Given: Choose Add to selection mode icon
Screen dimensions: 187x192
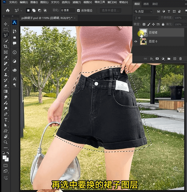Looking at the screenshot, I should pos(34,10).
